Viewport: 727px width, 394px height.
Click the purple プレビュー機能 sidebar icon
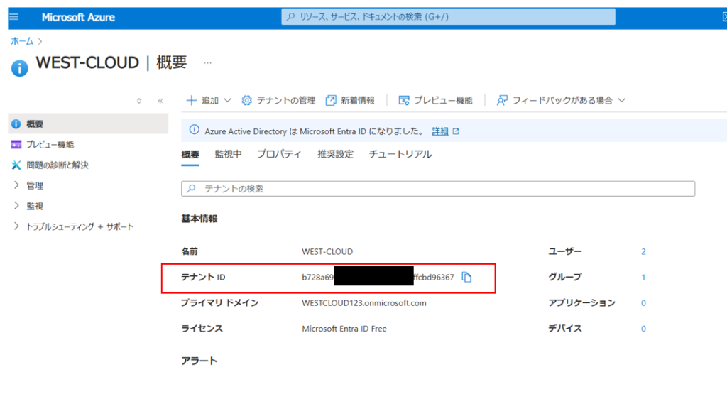(x=16, y=145)
